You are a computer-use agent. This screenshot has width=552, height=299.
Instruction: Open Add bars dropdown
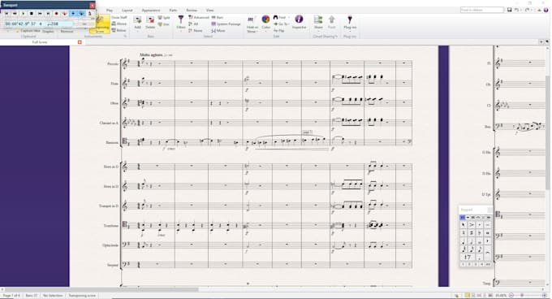[138, 24]
